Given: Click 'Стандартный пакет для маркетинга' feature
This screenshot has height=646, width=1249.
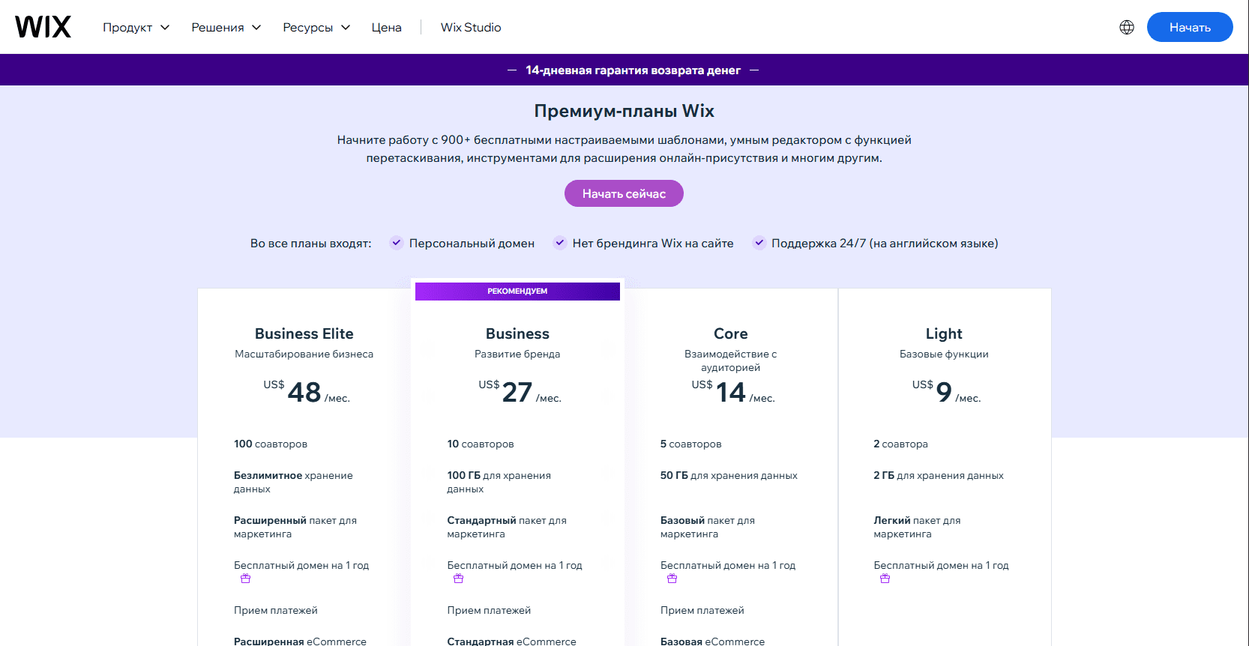Looking at the screenshot, I should tap(507, 527).
